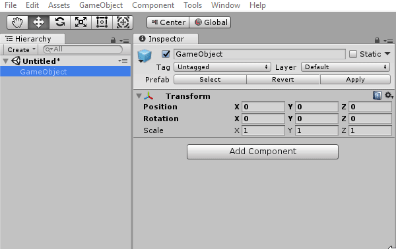Viewport: 396px width, 249px height.
Task: Open the Help menu
Action: [257, 5]
